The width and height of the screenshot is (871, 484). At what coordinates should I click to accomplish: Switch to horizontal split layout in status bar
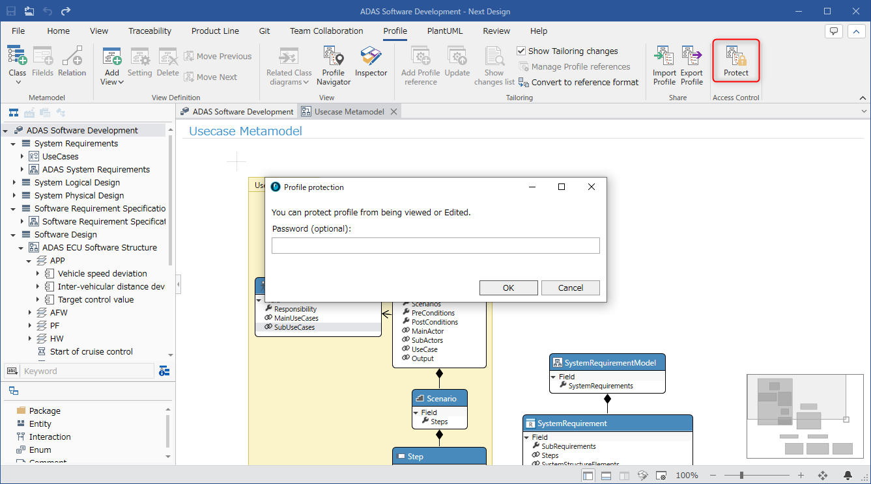(x=606, y=476)
